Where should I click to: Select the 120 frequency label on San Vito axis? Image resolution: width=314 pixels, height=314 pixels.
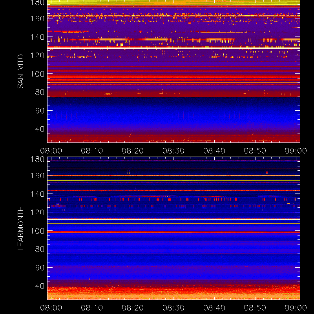tap(37, 55)
